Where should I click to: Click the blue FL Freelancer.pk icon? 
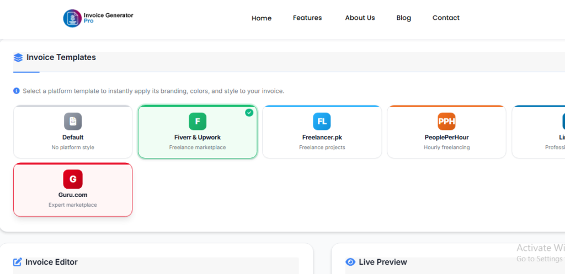tap(322, 122)
